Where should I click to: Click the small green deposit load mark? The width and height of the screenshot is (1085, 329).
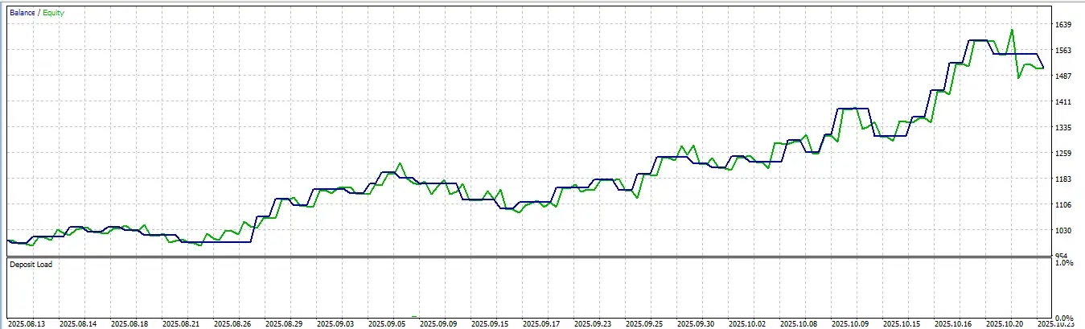pos(415,316)
